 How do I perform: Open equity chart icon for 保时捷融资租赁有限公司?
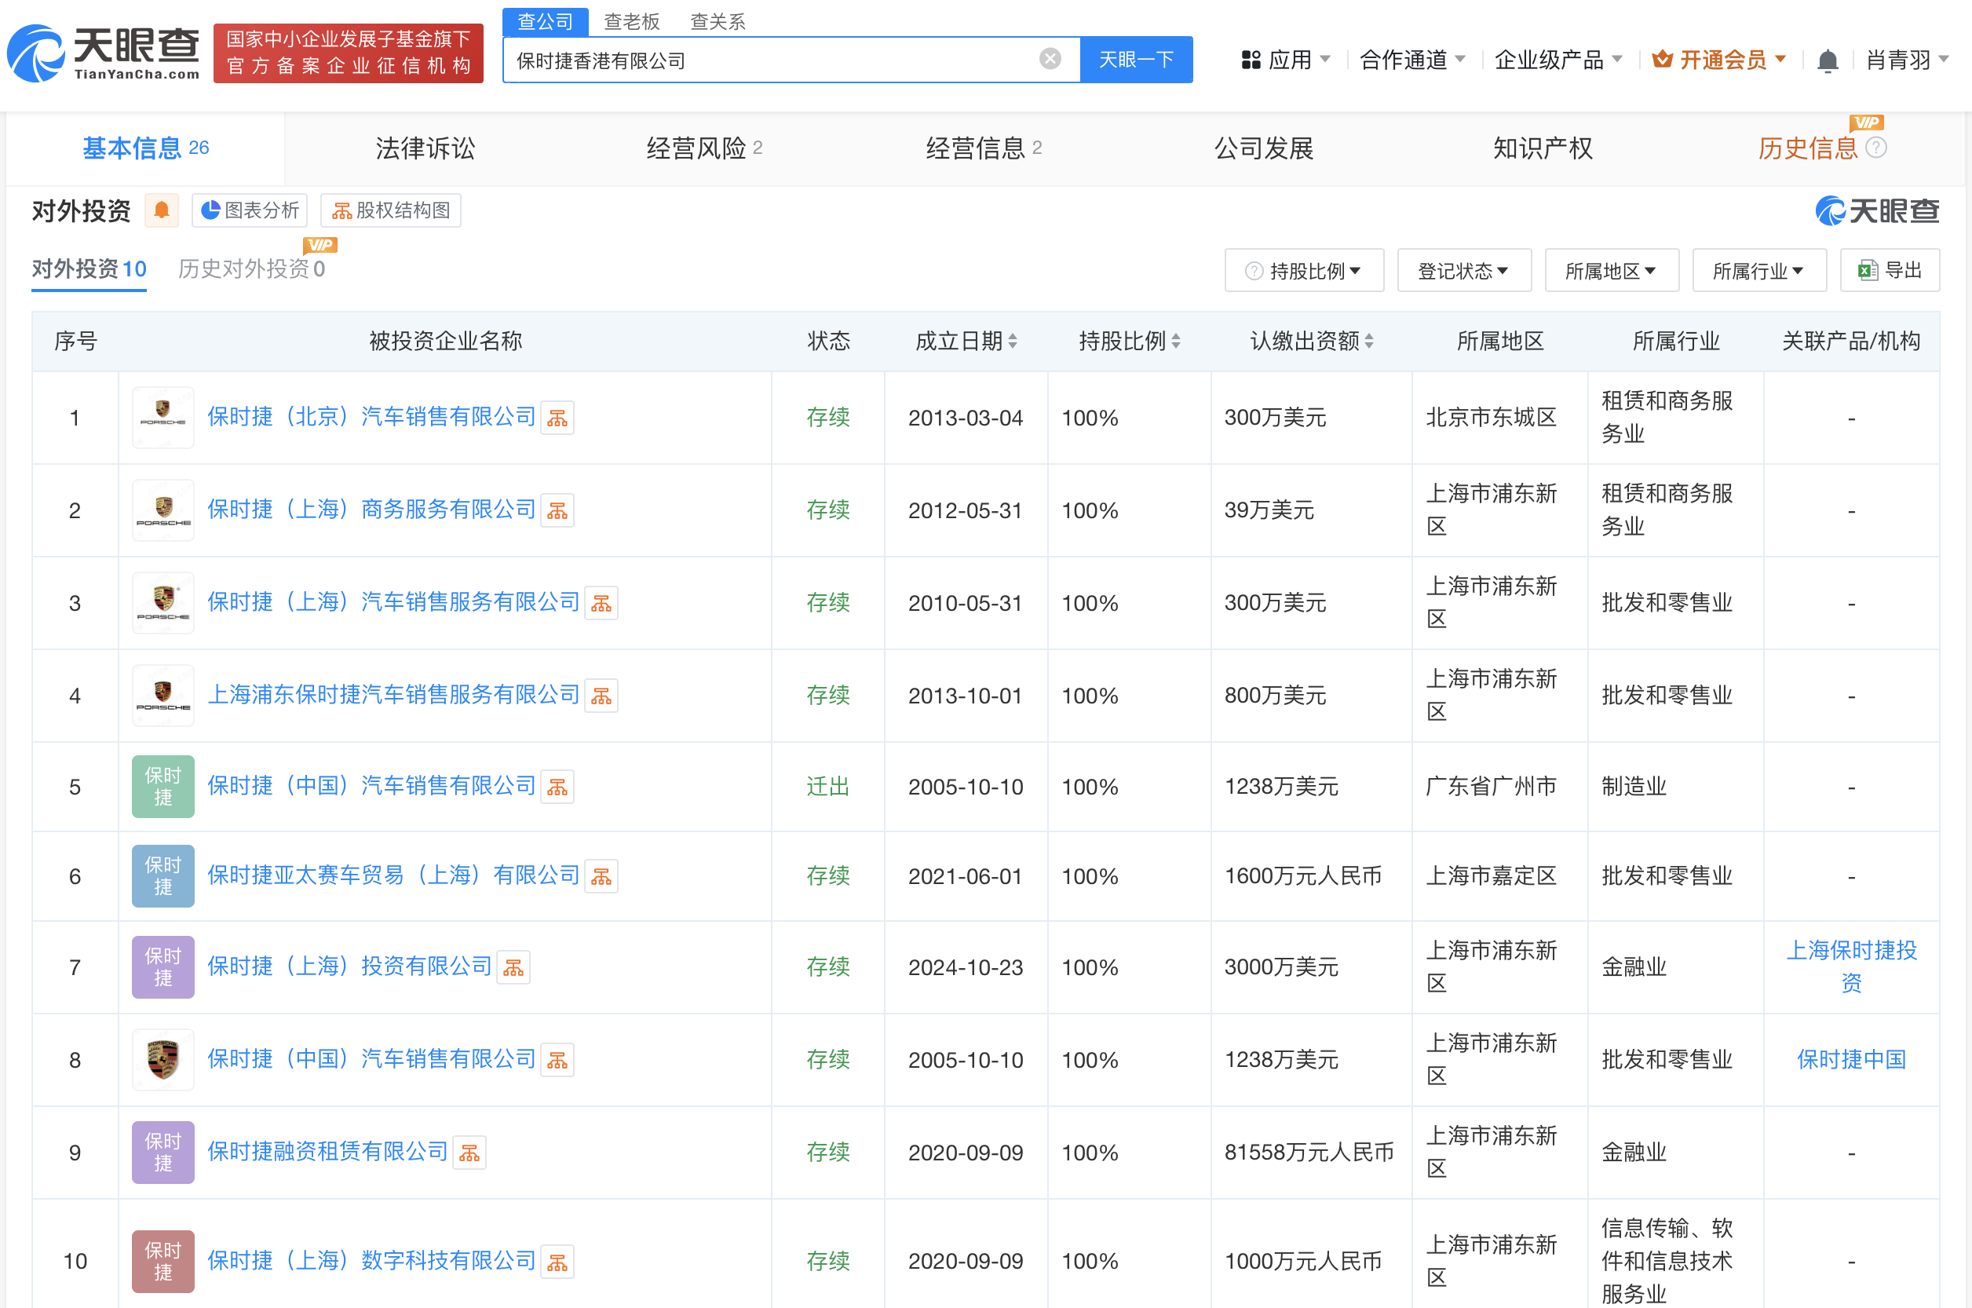click(469, 1153)
